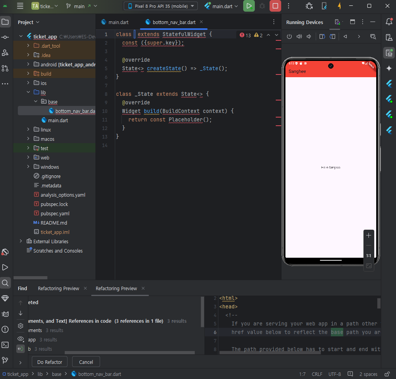396x379 pixels.
Task: Open analysis_options.yaml file
Action: tap(63, 195)
